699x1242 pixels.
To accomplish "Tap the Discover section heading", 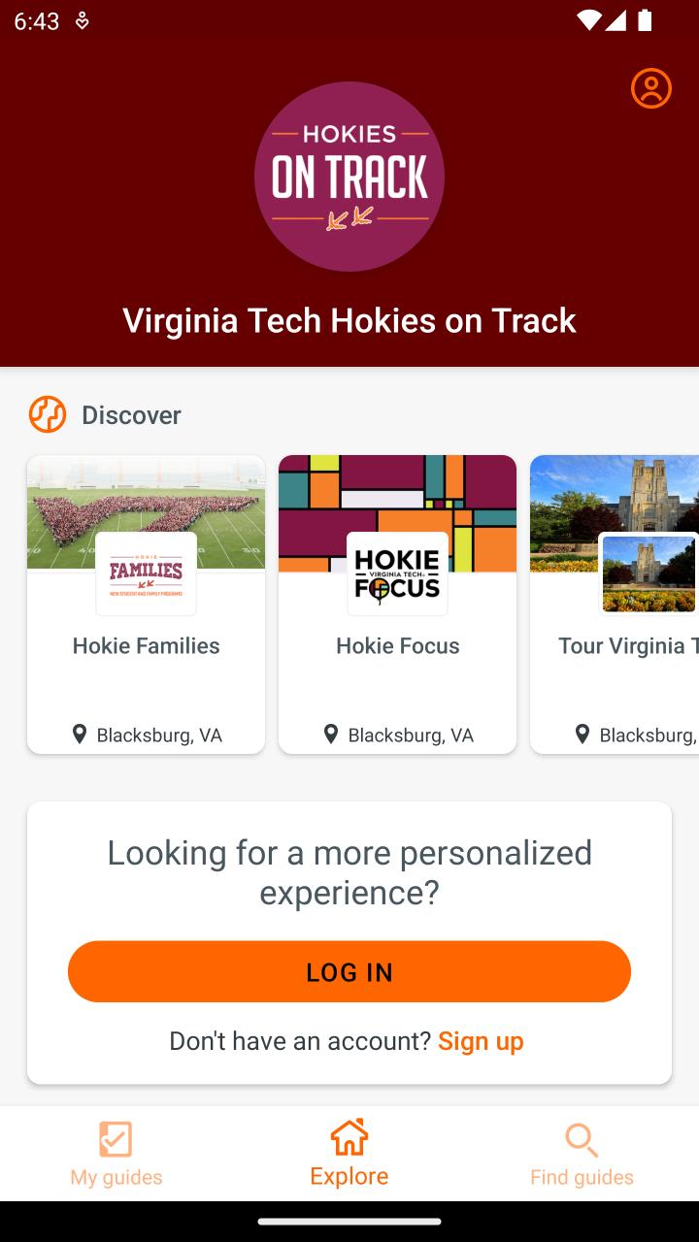I will (131, 415).
